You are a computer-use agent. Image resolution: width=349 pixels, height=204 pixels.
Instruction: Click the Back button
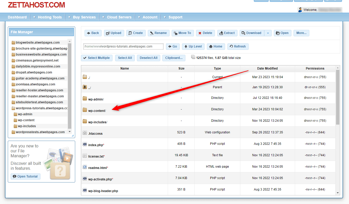pyautogui.click(x=93, y=33)
